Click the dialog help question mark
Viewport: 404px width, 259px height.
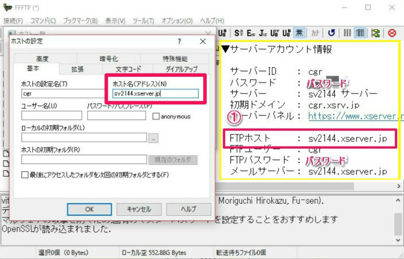point(179,42)
